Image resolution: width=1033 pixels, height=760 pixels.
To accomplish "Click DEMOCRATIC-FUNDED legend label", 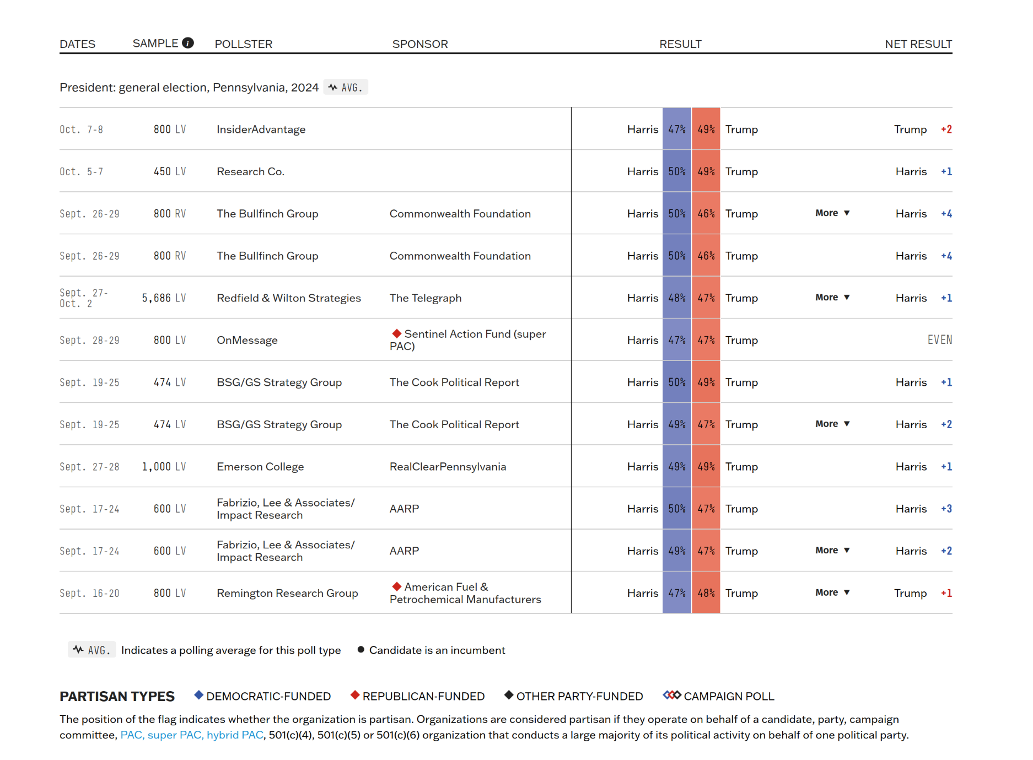I will point(268,696).
